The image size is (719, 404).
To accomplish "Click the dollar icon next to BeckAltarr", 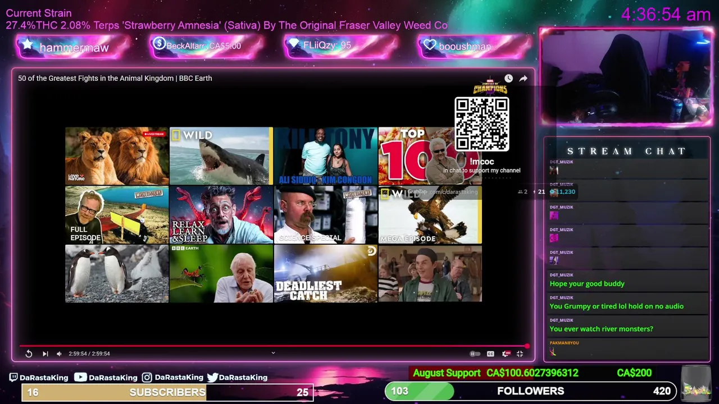I will coord(159,44).
